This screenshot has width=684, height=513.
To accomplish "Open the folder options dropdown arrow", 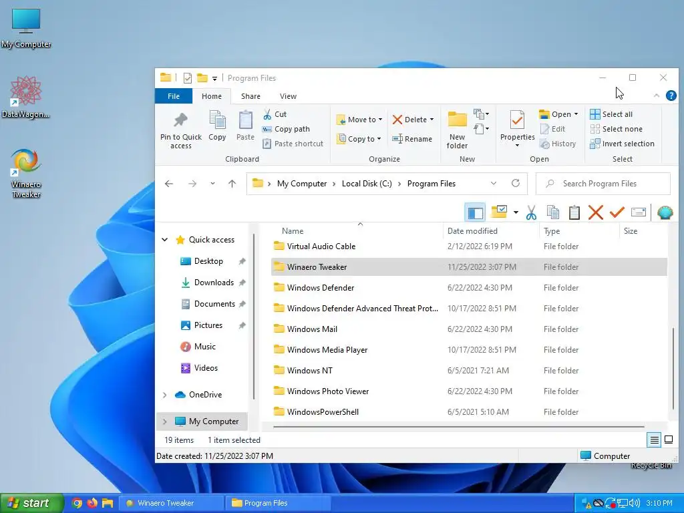I will coord(516,212).
